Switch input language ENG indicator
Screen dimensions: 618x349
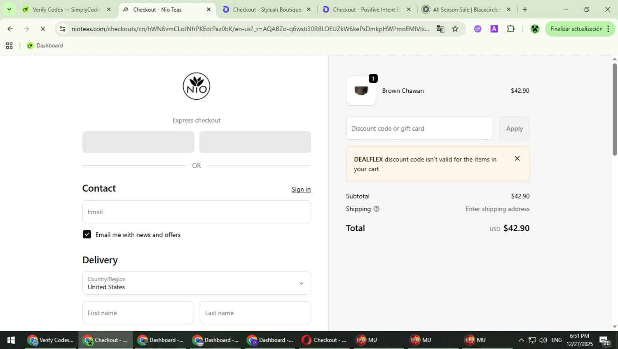(x=557, y=340)
